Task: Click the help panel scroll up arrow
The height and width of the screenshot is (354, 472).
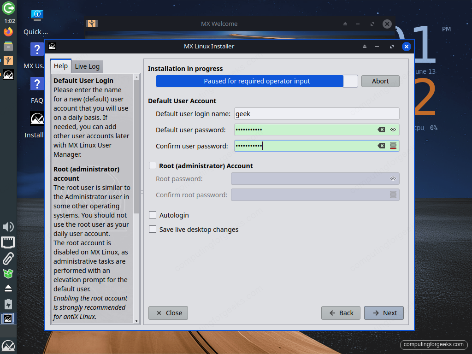Action: point(136,77)
